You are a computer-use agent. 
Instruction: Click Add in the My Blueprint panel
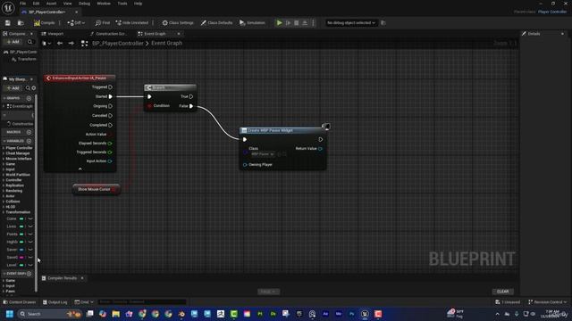(x=13, y=88)
